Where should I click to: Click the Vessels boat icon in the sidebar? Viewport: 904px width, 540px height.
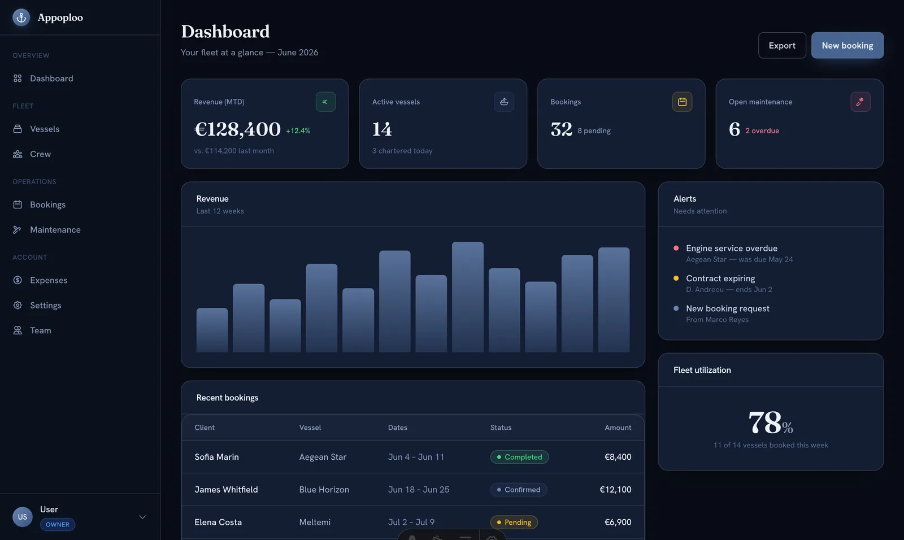tap(18, 129)
